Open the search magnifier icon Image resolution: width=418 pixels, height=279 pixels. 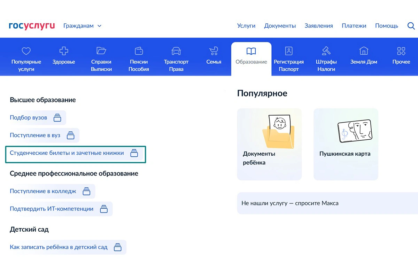[x=411, y=26]
